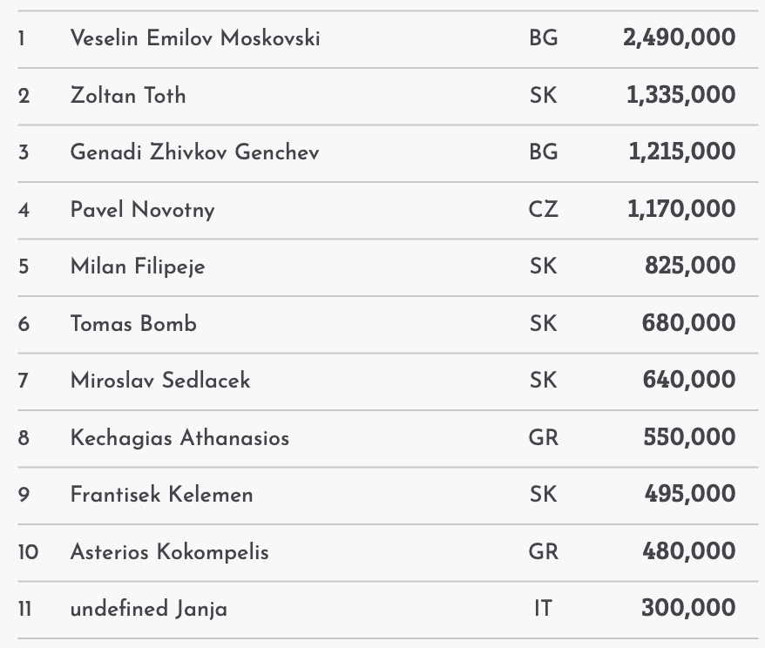Select Asterios Kokompelis in the list
Screen dimensions: 765x648
169,552
